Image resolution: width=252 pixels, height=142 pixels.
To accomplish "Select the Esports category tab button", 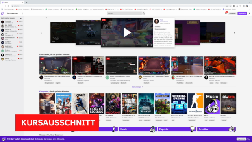I will pyautogui.click(x=177, y=129).
